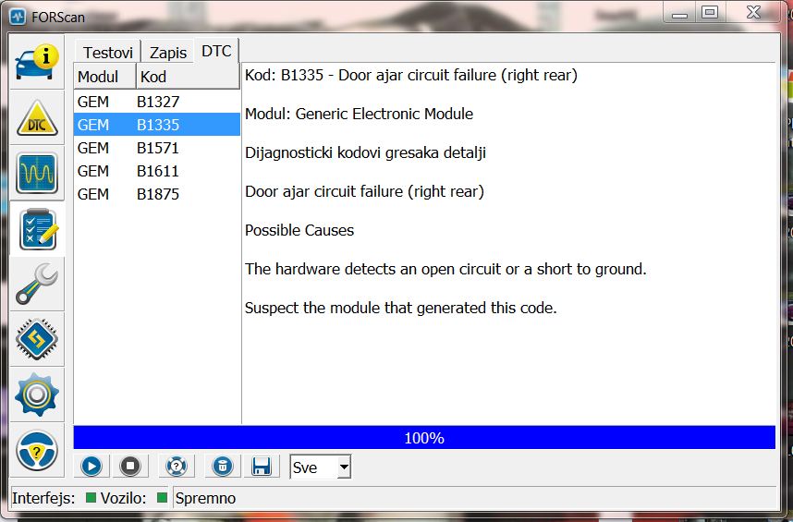Clear DTC codes with trash button

coord(222,466)
